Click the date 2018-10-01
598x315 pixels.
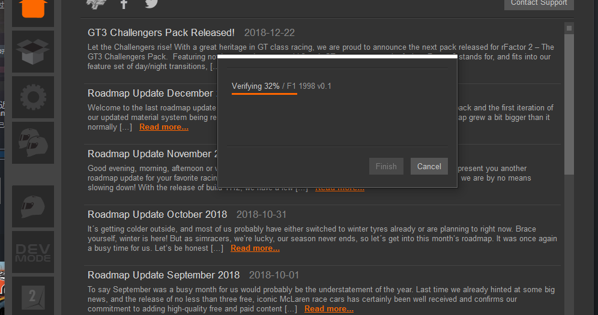[x=274, y=275]
